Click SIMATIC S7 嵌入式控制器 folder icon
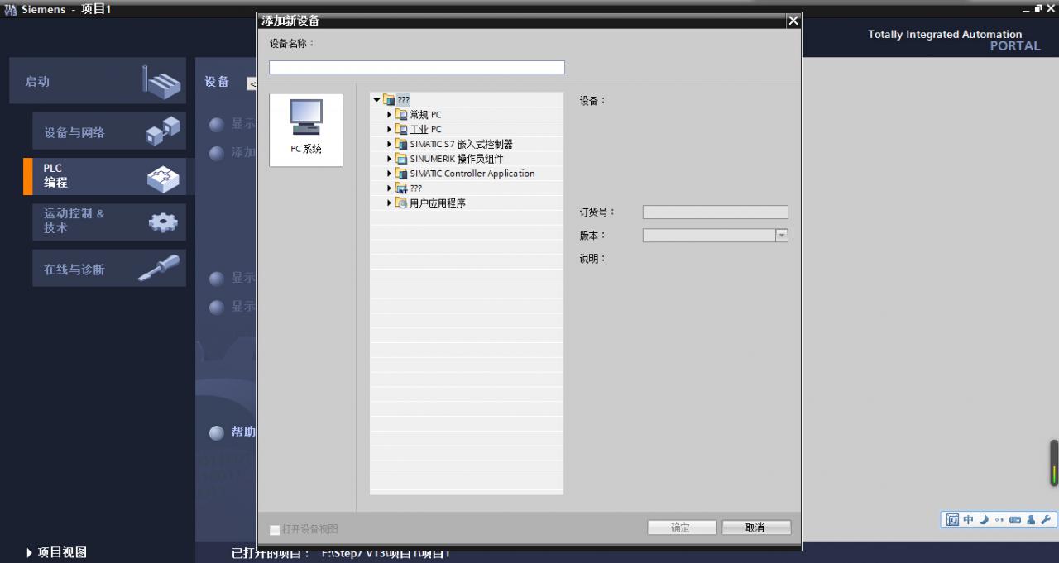This screenshot has width=1059, height=563. click(x=401, y=144)
